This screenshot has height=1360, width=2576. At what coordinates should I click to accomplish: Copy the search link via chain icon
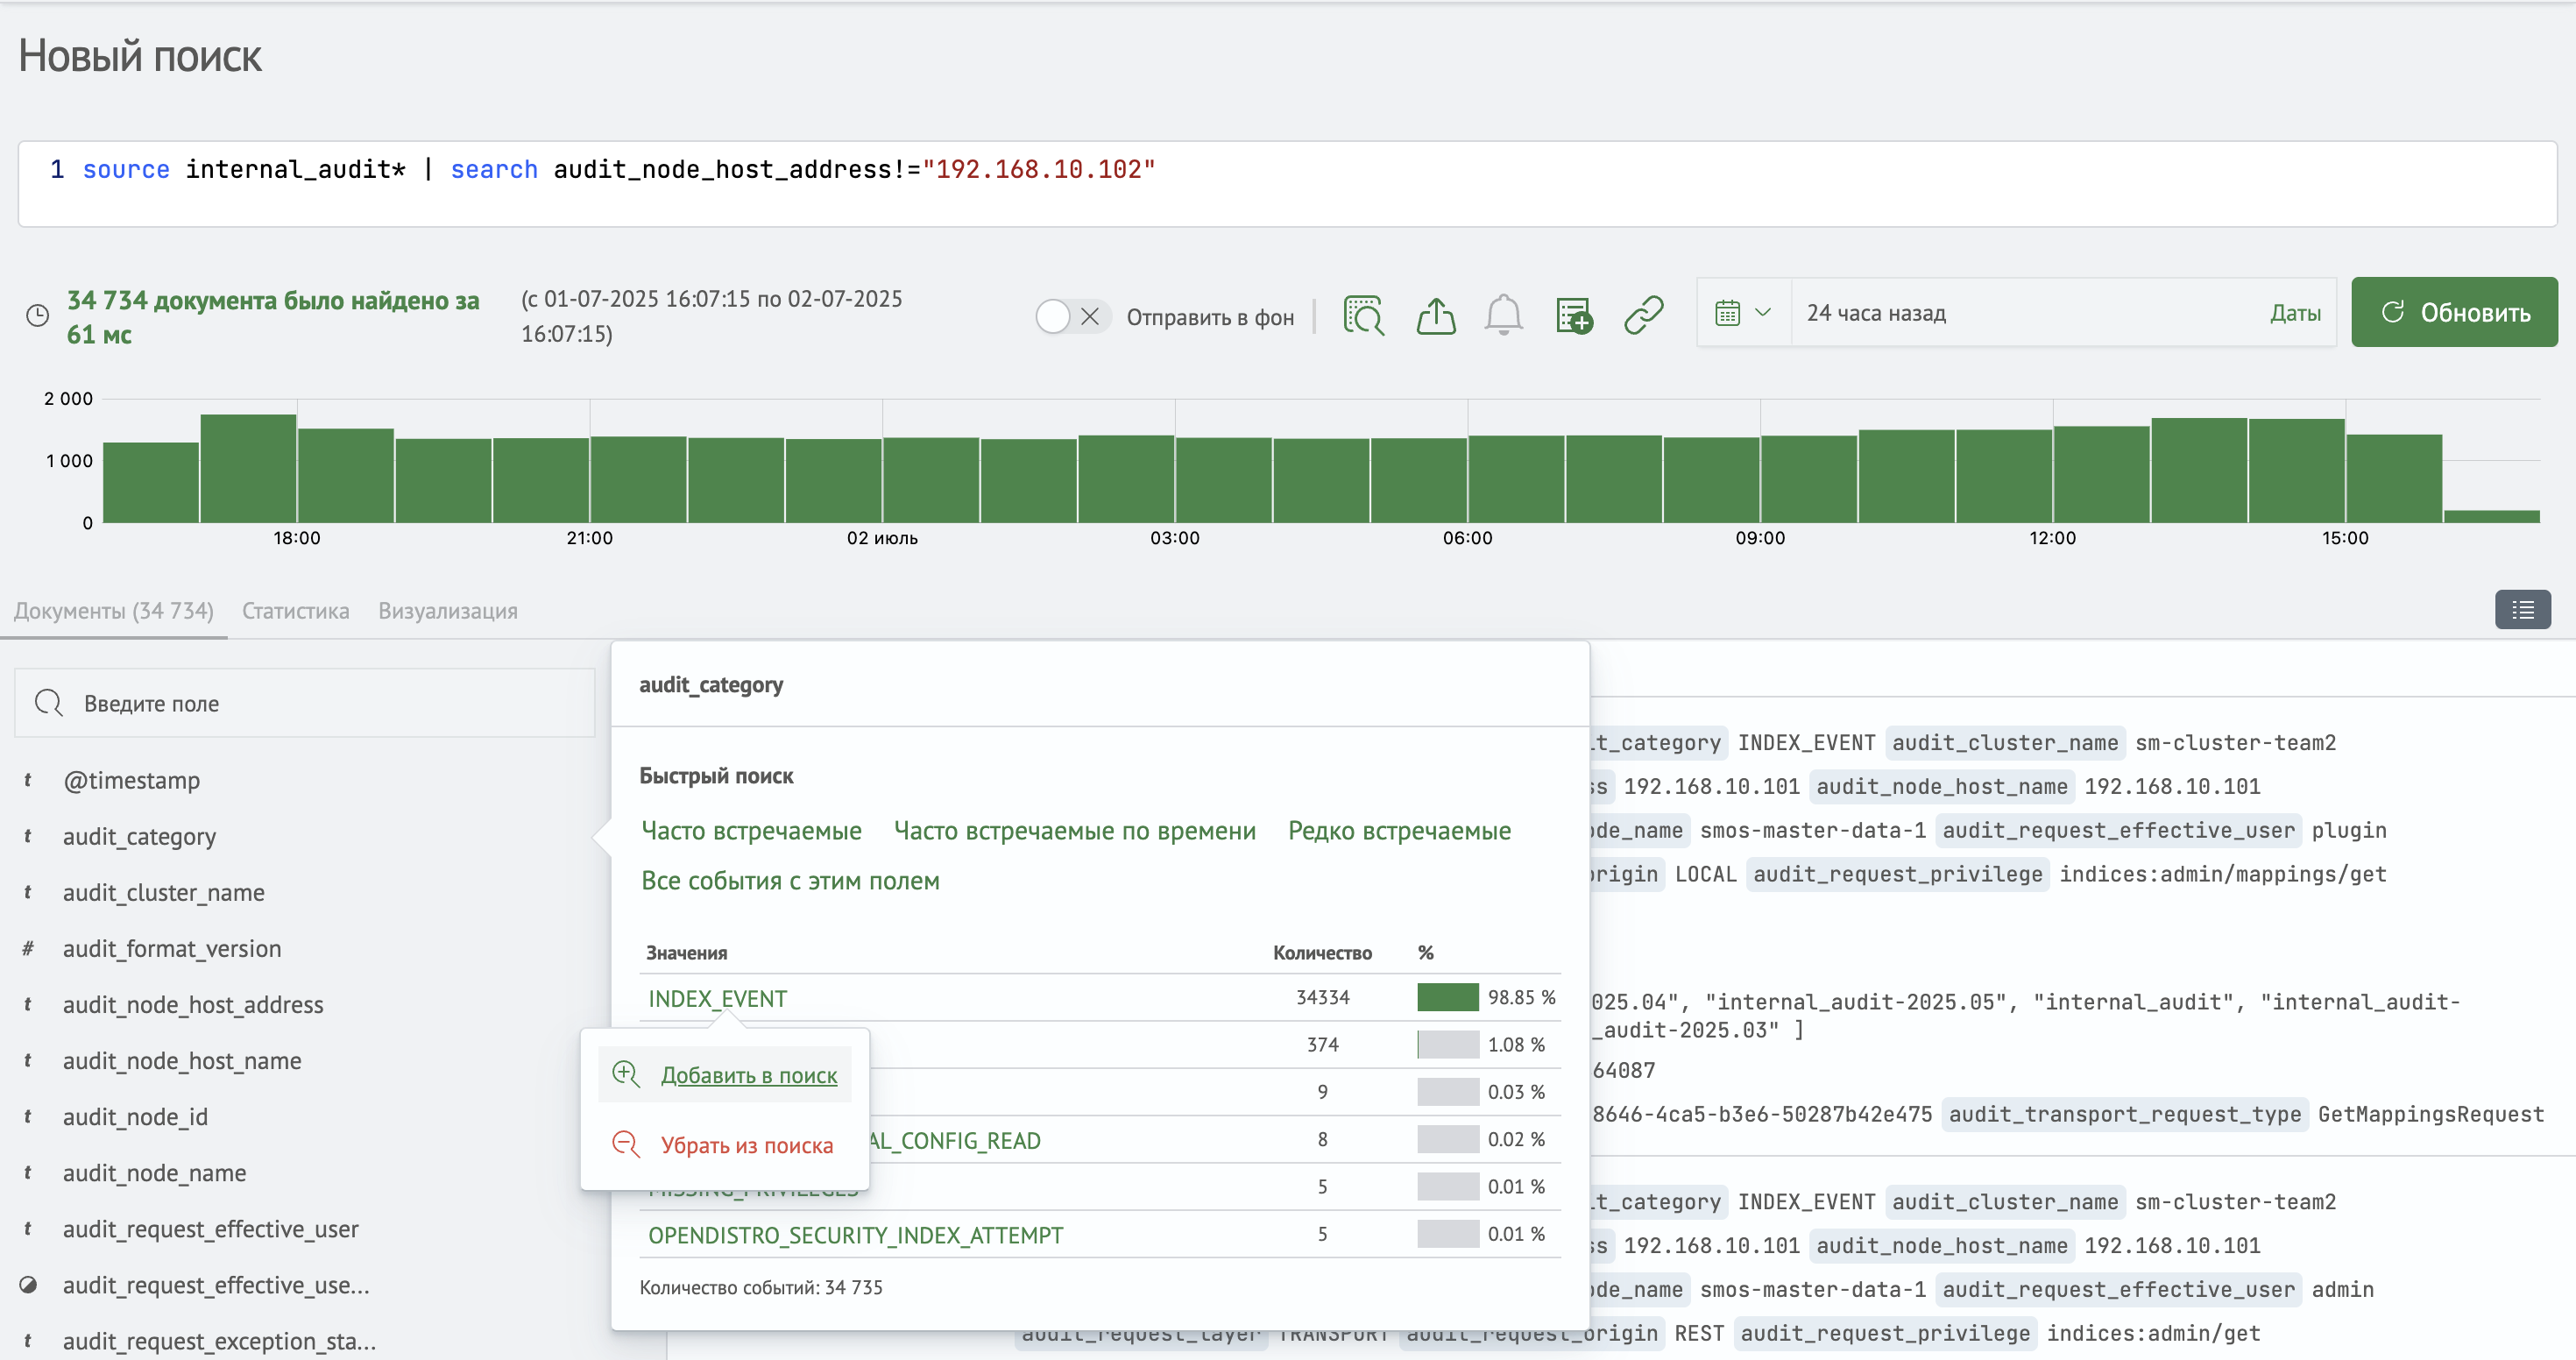[x=1644, y=314]
